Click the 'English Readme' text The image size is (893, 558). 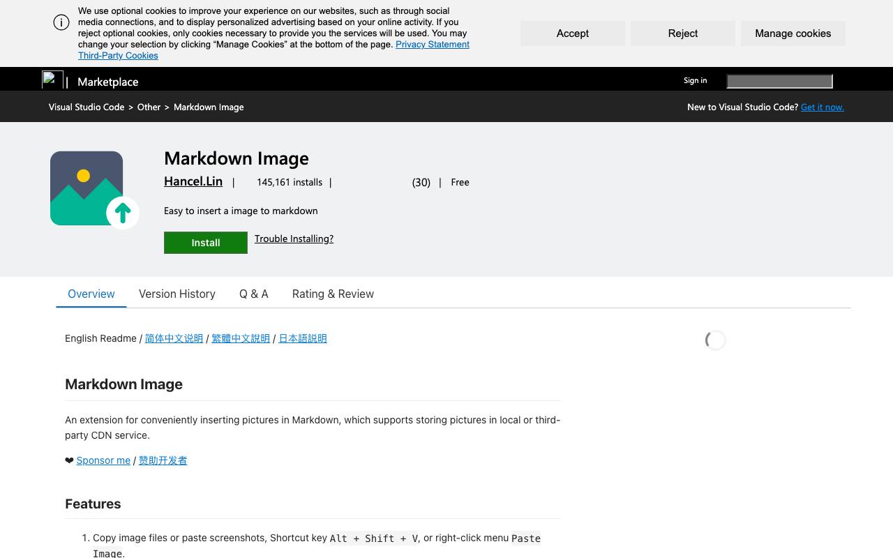click(100, 339)
